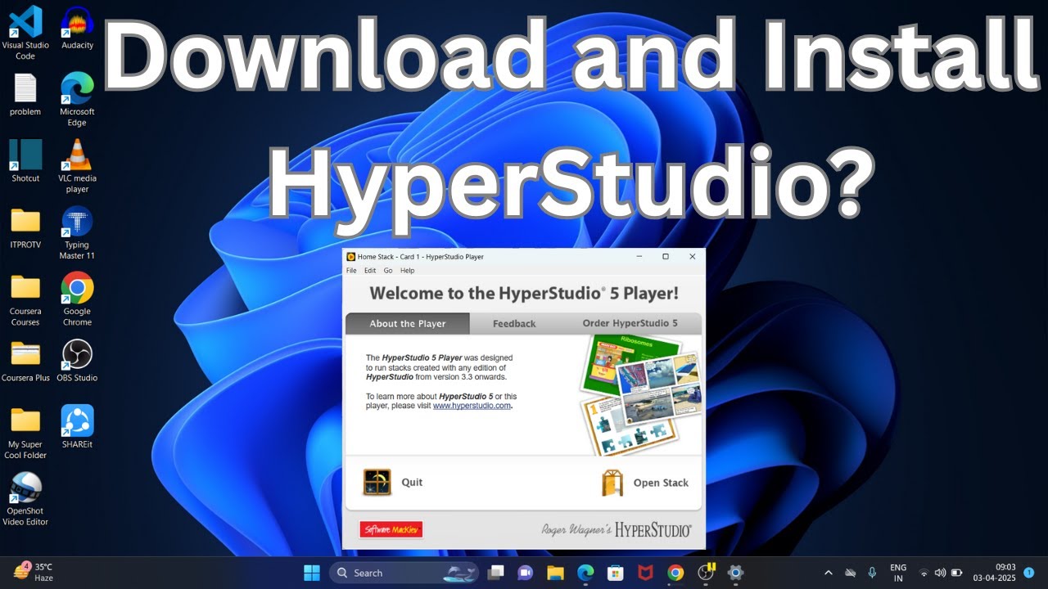Close the HyperStudio Player window
Screen dimensions: 1048x589
[x=693, y=256]
